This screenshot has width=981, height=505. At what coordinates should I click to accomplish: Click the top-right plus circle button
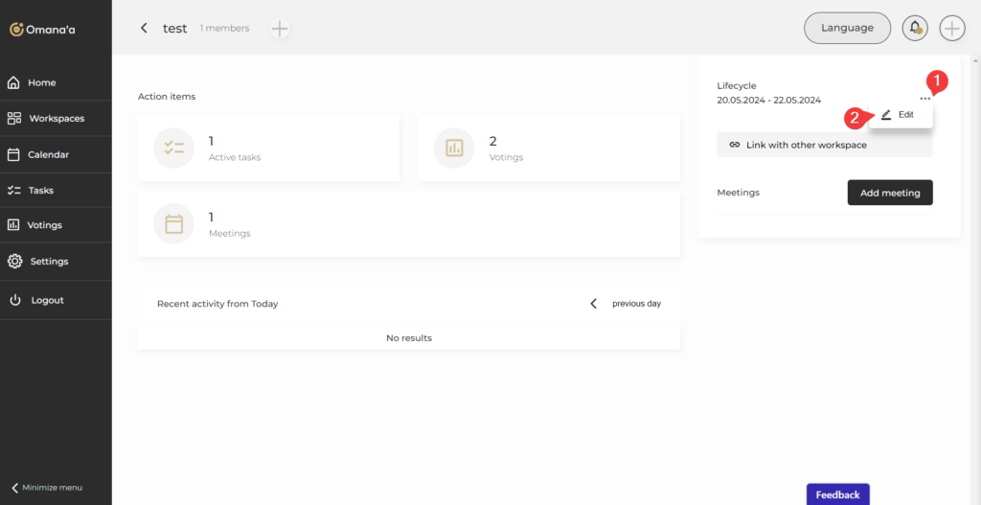pos(951,28)
